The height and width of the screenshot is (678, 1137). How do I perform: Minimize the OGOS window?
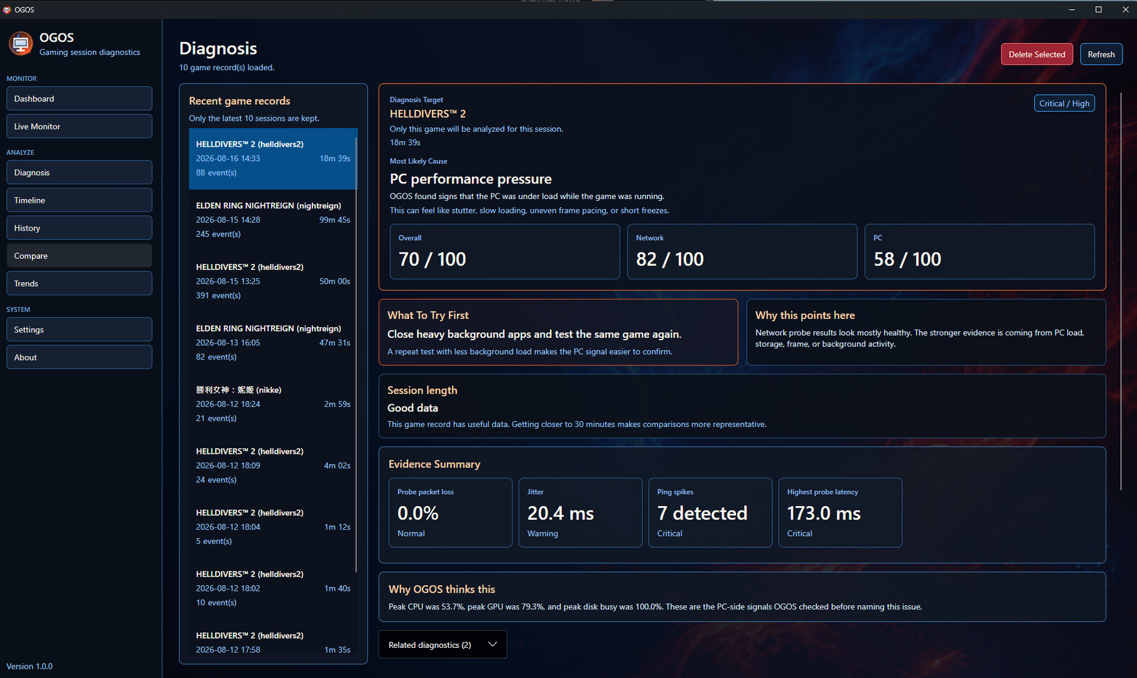pos(1072,9)
